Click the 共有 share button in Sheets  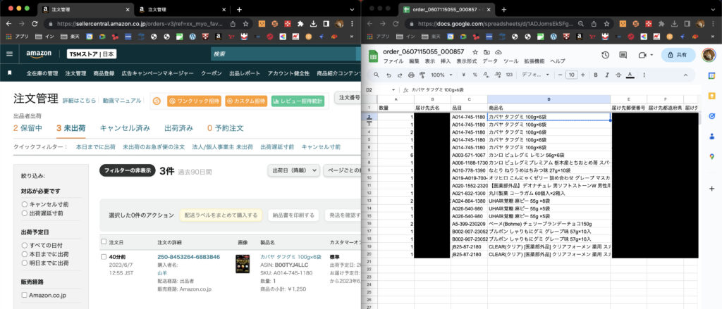[678, 55]
